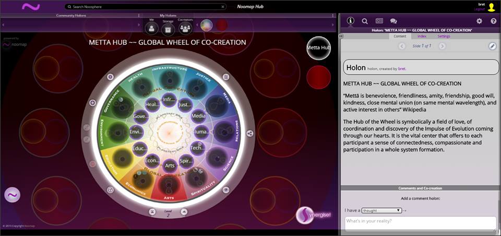This screenshot has height=236, width=501.
Task: Open the Me holon icon
Action: click(151, 28)
